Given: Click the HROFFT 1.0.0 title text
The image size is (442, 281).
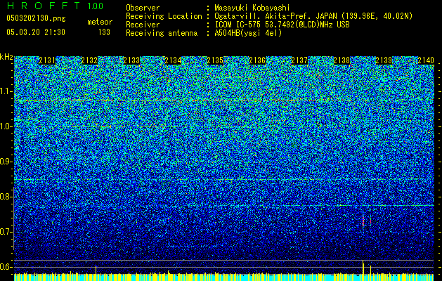Looking at the screenshot, I should pos(55,6).
